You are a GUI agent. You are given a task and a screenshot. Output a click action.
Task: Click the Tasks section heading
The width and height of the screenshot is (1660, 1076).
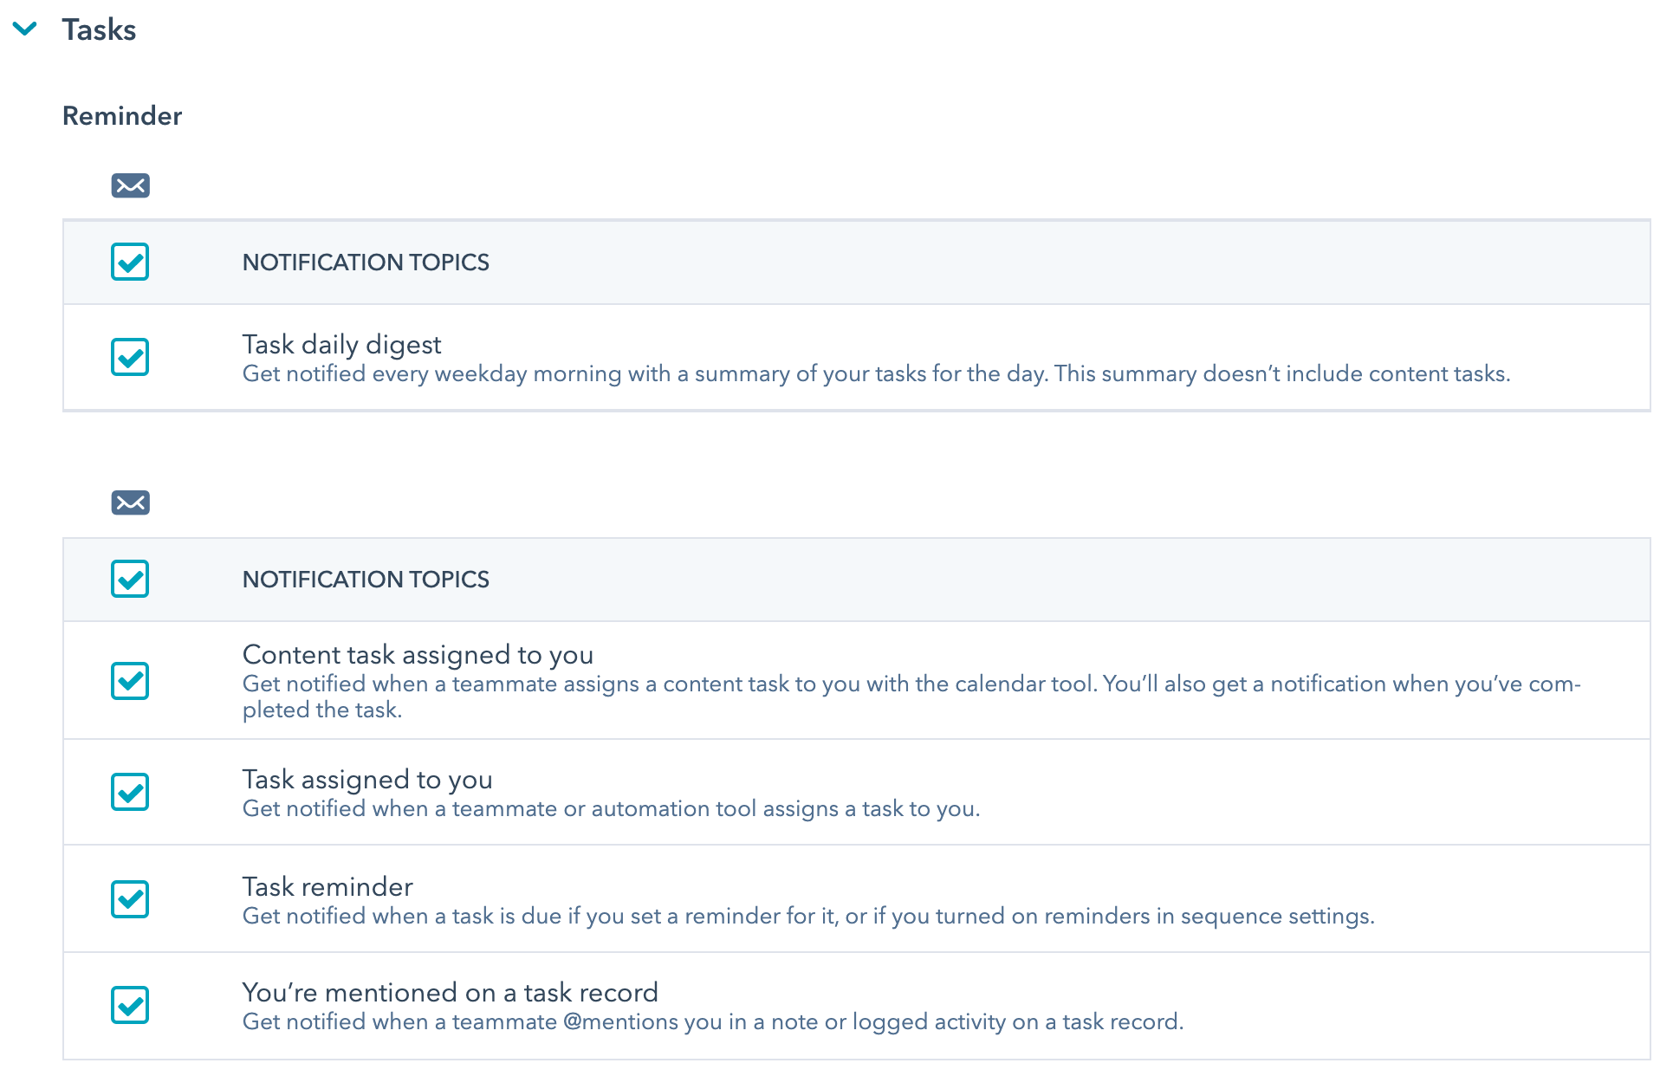(x=98, y=29)
